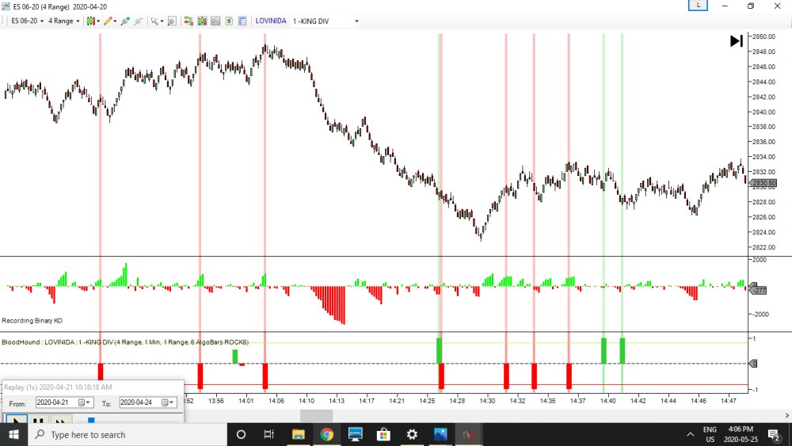Click the horizontal chart scrollbar thumb
792x446 pixels.
[x=316, y=416]
